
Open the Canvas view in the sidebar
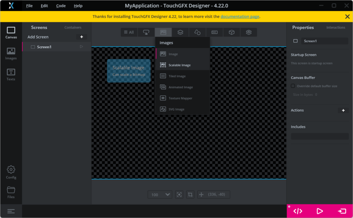(x=11, y=33)
